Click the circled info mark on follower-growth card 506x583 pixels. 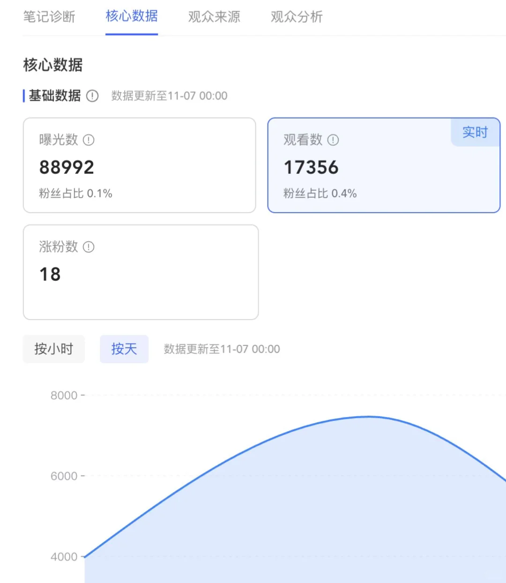[89, 247]
